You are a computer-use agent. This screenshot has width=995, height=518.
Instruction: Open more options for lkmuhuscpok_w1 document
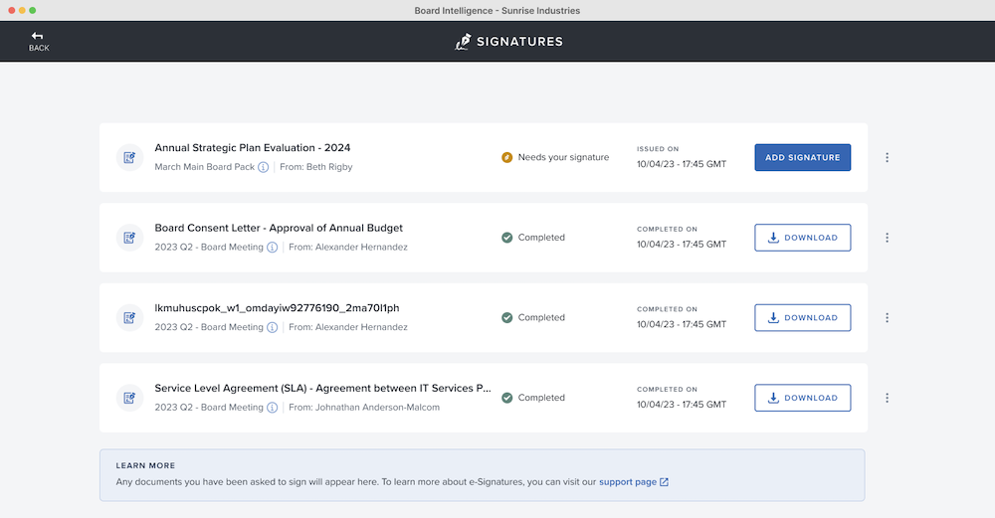click(x=888, y=317)
